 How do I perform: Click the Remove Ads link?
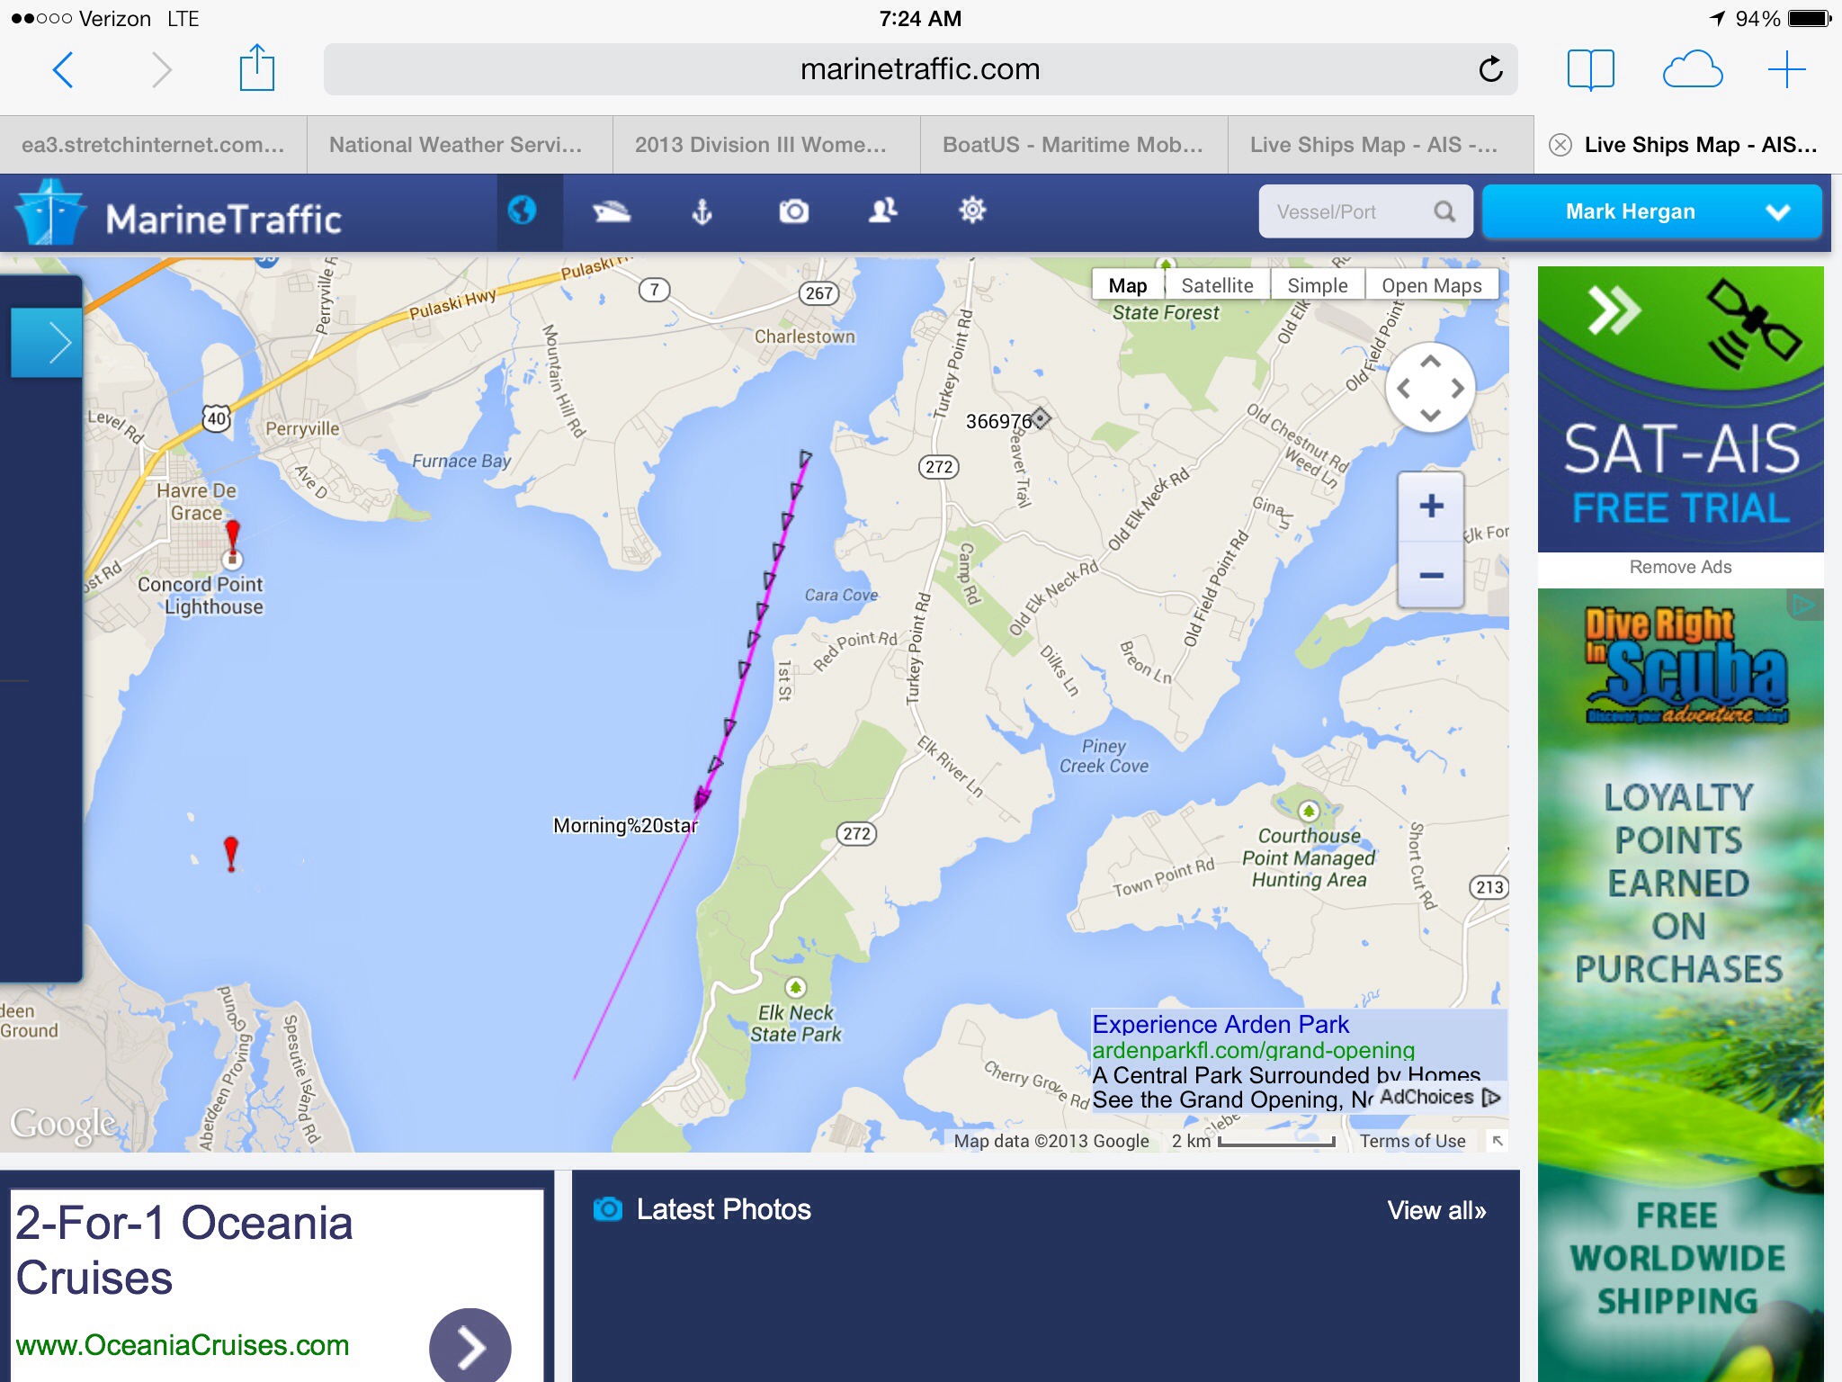pyautogui.click(x=1680, y=567)
